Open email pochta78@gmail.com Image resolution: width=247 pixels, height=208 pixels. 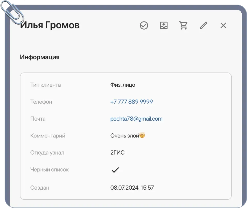pos(136,118)
